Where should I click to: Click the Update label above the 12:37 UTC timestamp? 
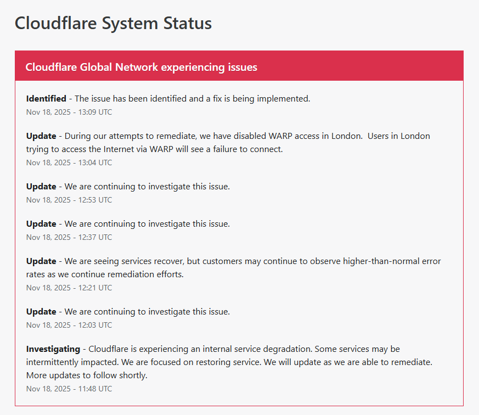41,224
